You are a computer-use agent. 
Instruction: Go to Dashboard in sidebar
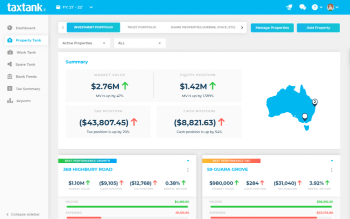pyautogui.click(x=25, y=28)
